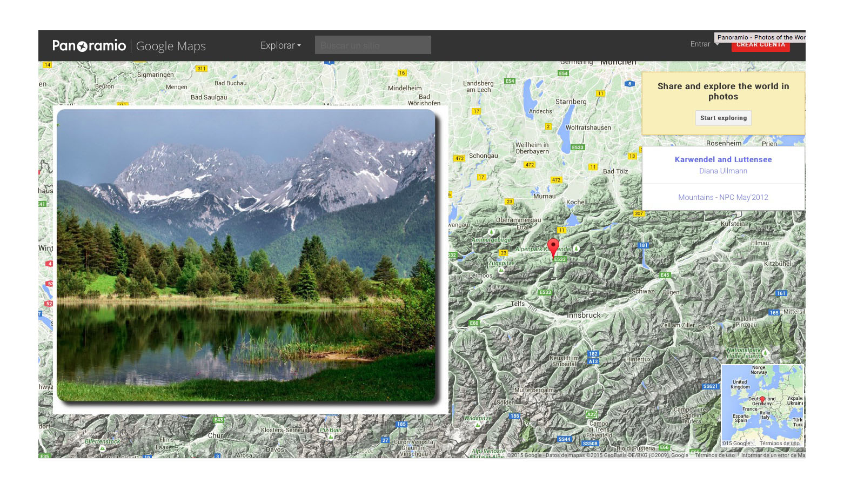Click the Karwendel mountain lake photo
This screenshot has height=490, width=844.
click(246, 256)
